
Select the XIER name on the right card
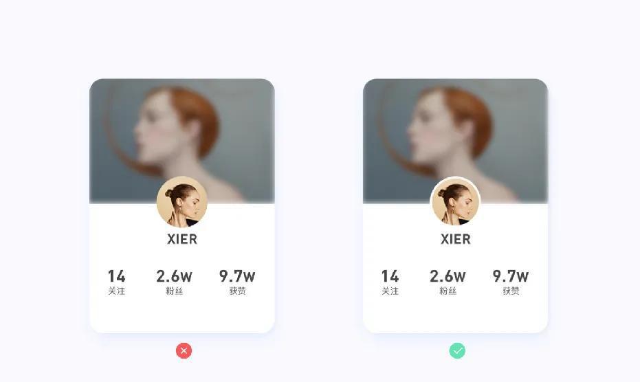[456, 239]
